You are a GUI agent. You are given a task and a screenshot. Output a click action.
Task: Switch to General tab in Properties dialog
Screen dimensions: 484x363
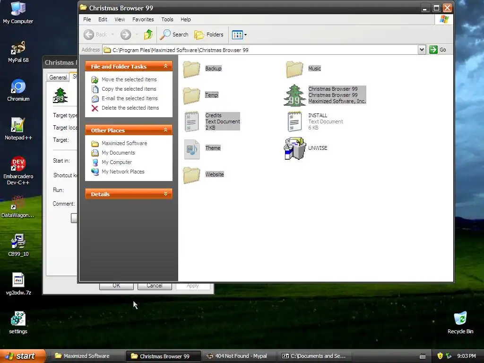58,78
